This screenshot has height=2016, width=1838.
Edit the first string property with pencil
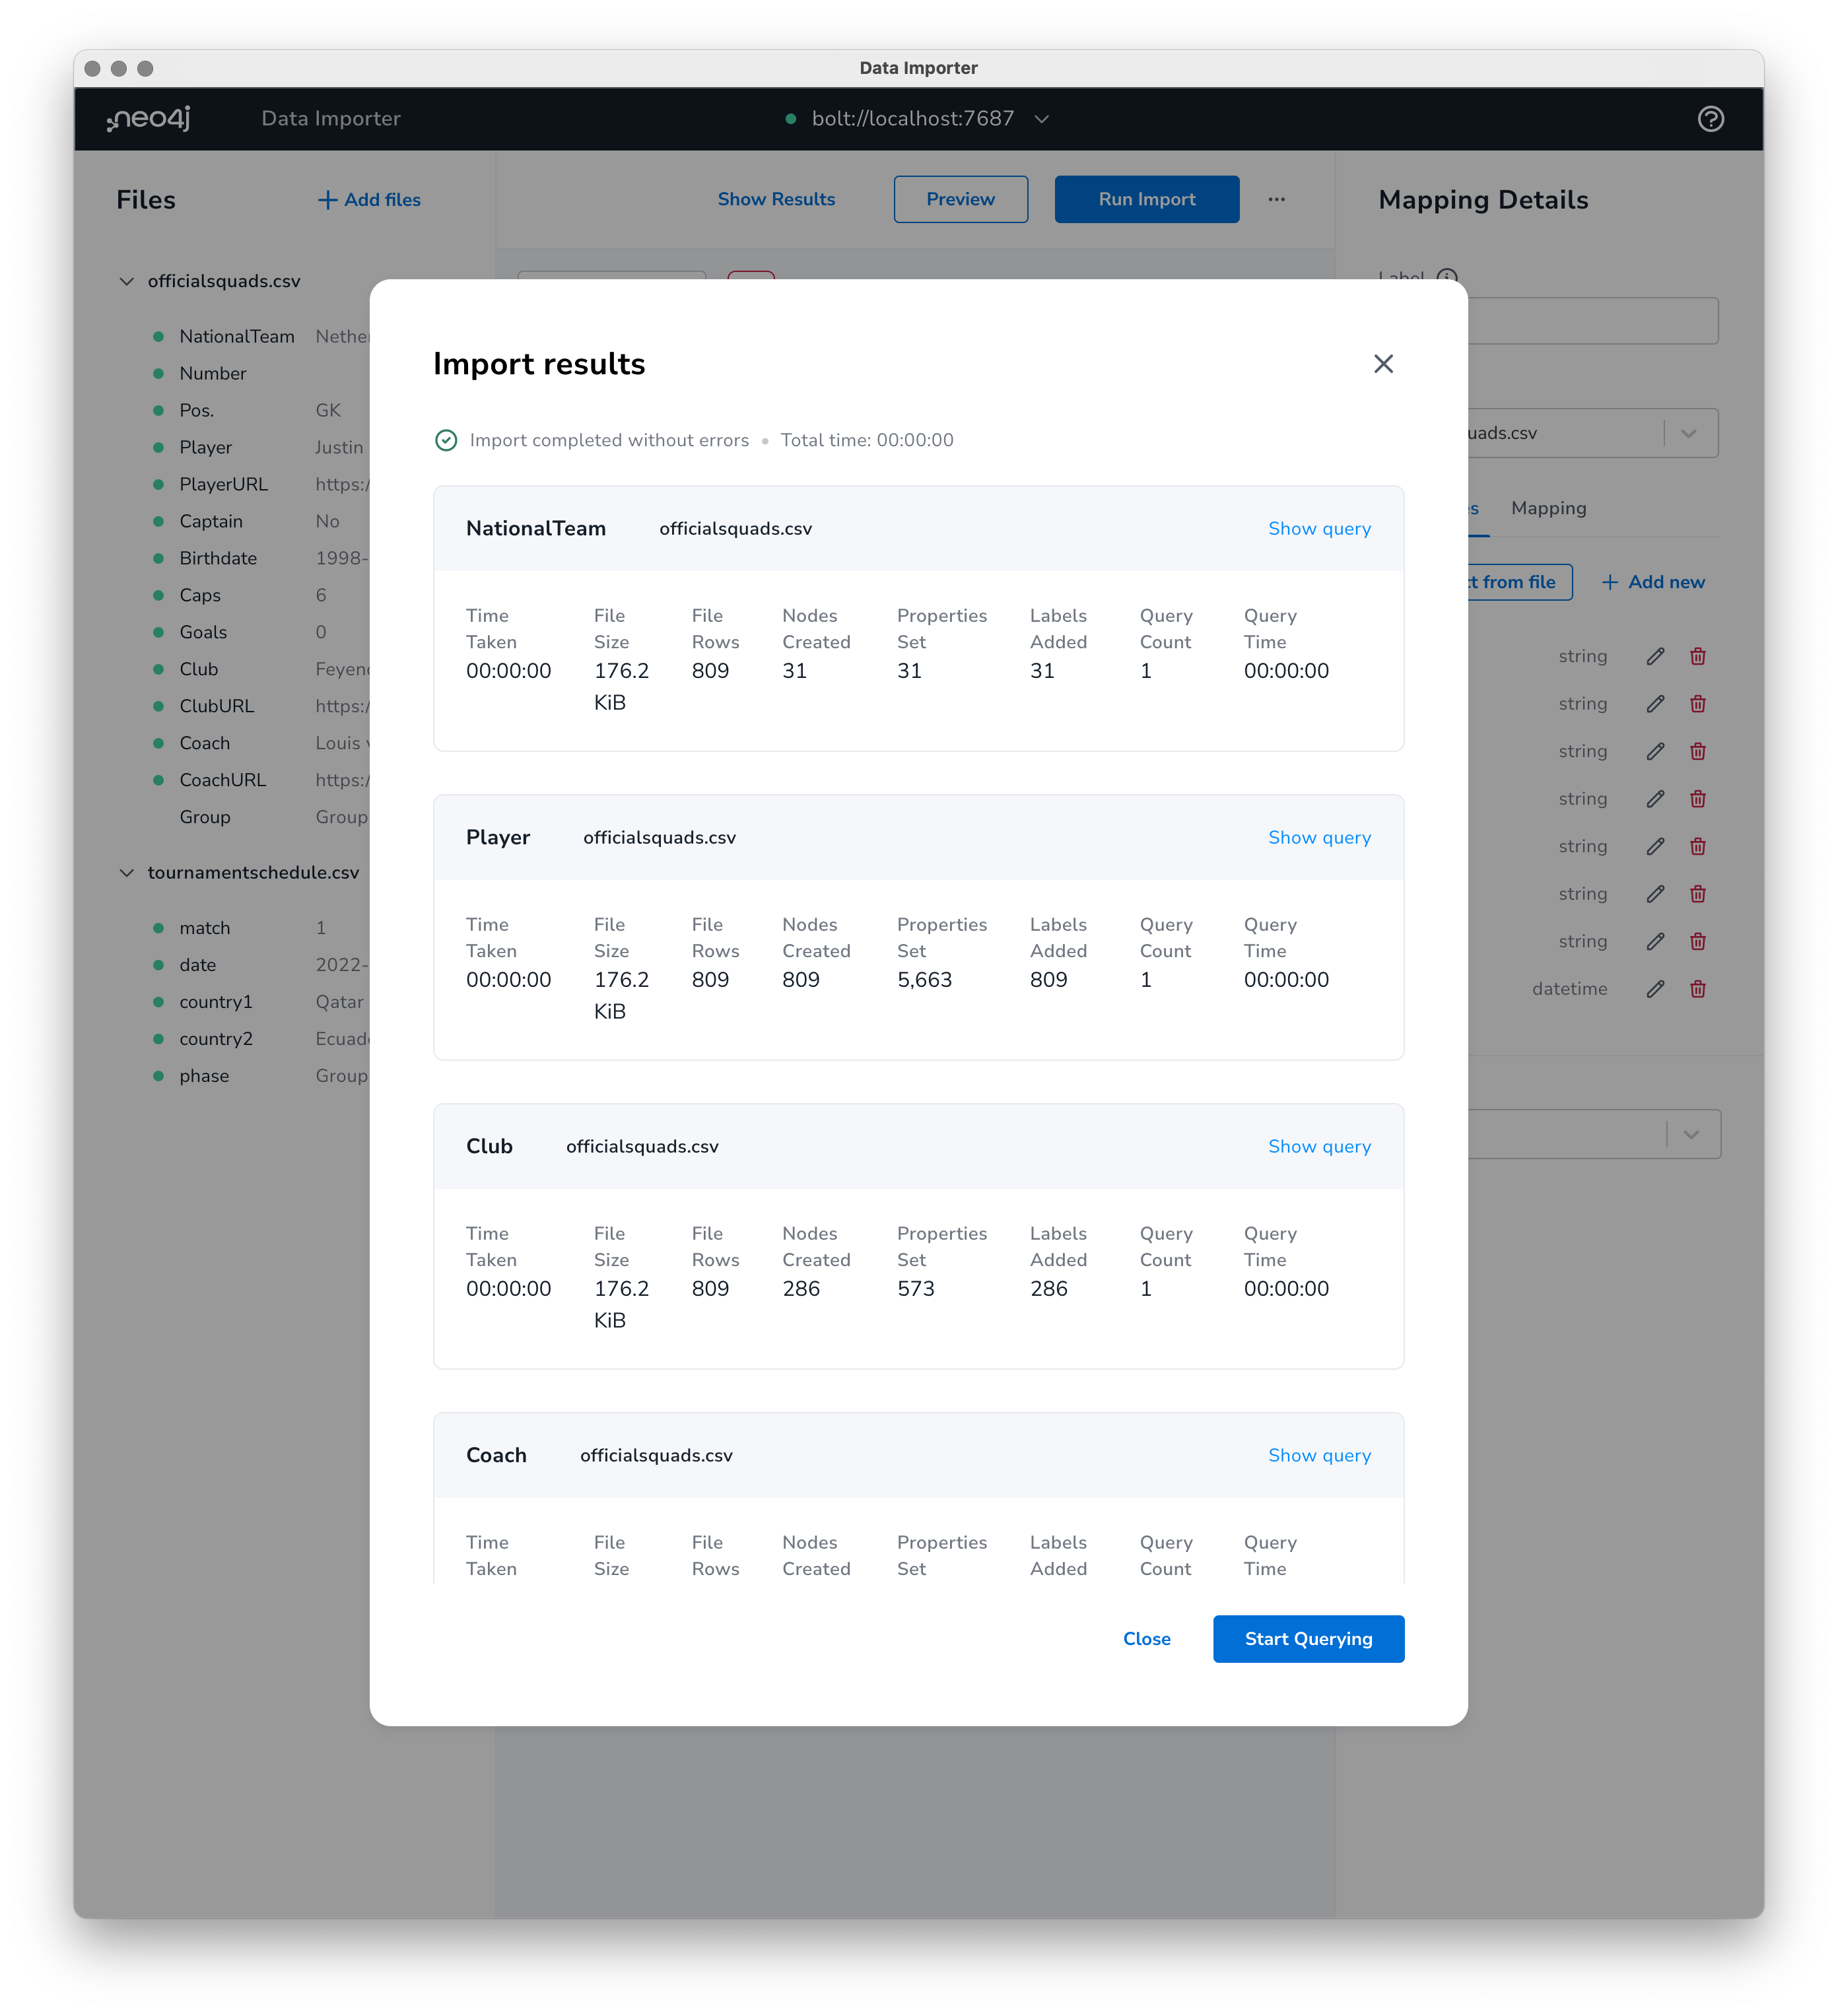click(x=1655, y=656)
